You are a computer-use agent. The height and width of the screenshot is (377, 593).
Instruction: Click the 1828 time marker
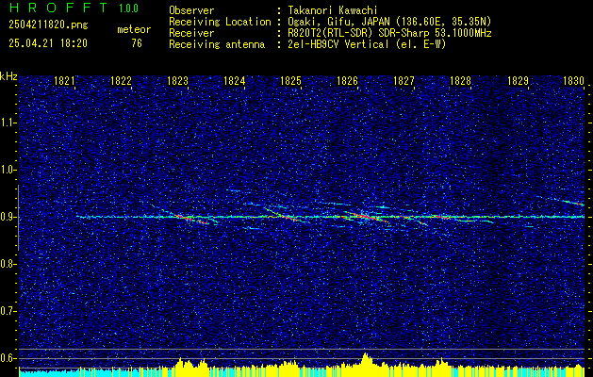(461, 80)
